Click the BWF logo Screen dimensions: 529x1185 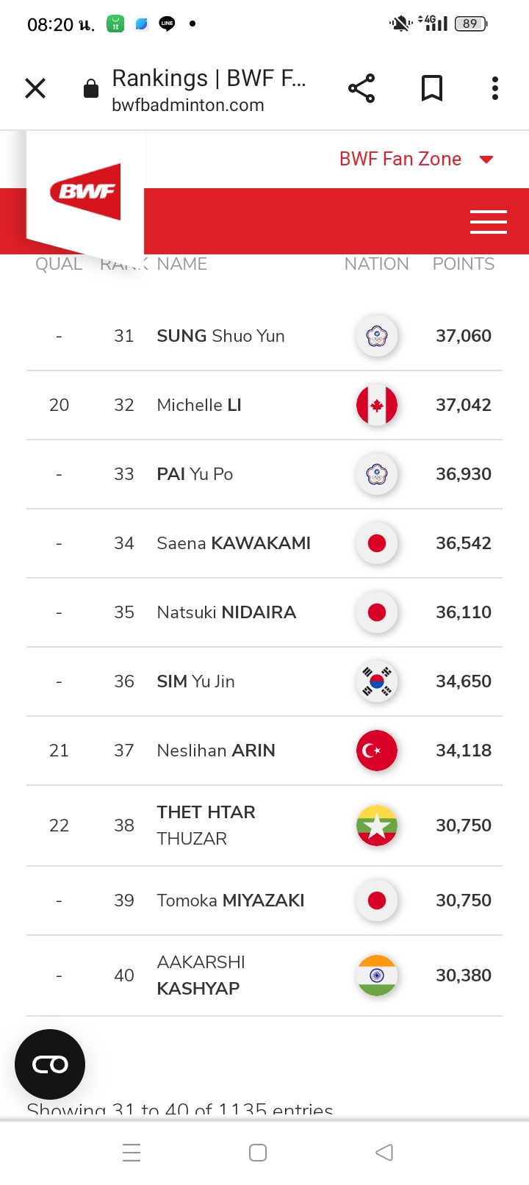[x=86, y=192]
